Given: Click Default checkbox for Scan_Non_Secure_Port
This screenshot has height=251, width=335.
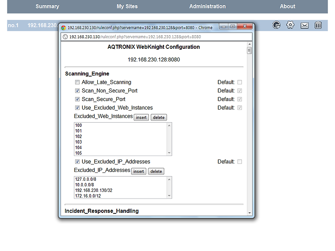Looking at the screenshot, I should [x=240, y=91].
